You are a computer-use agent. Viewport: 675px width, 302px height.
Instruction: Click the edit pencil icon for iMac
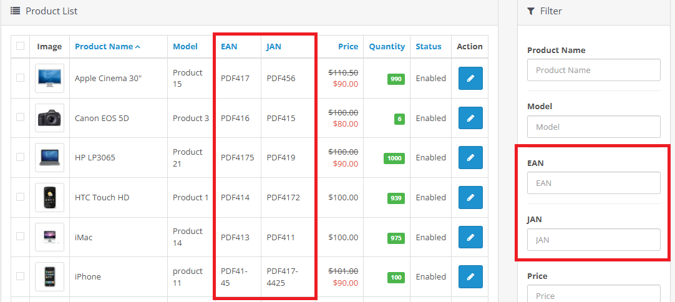[470, 237]
